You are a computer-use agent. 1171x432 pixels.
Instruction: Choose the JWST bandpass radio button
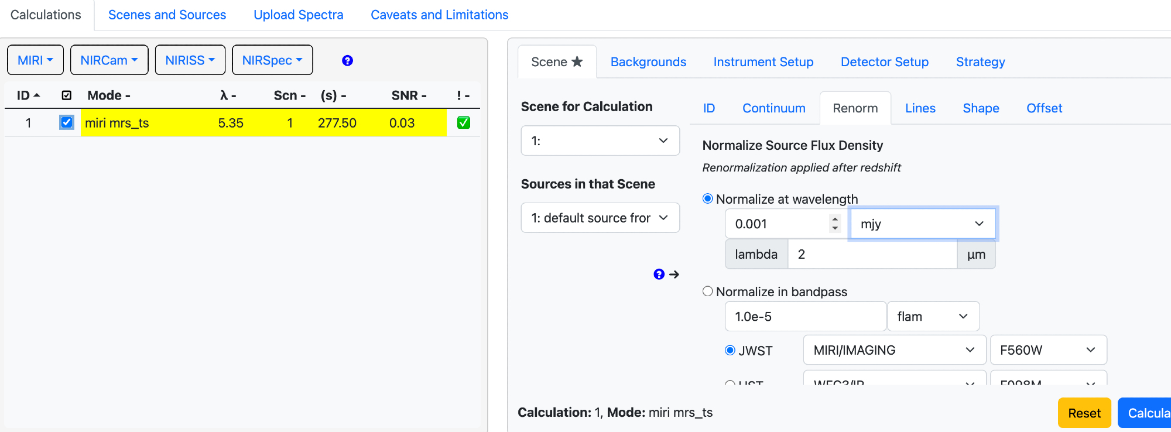[x=730, y=351]
